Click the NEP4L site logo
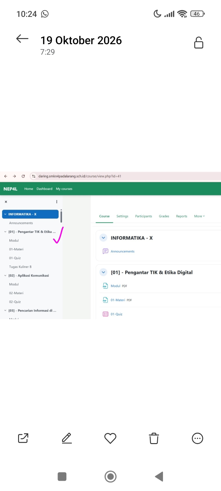This screenshot has width=221, height=491. (x=10, y=189)
